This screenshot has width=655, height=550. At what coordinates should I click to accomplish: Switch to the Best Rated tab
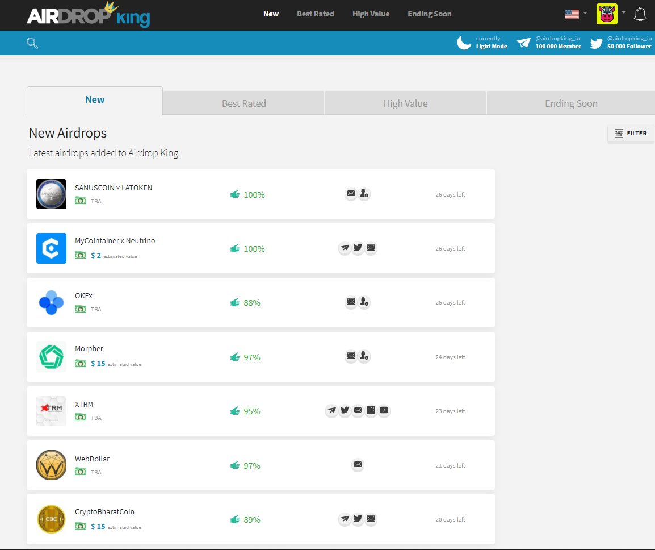[244, 103]
